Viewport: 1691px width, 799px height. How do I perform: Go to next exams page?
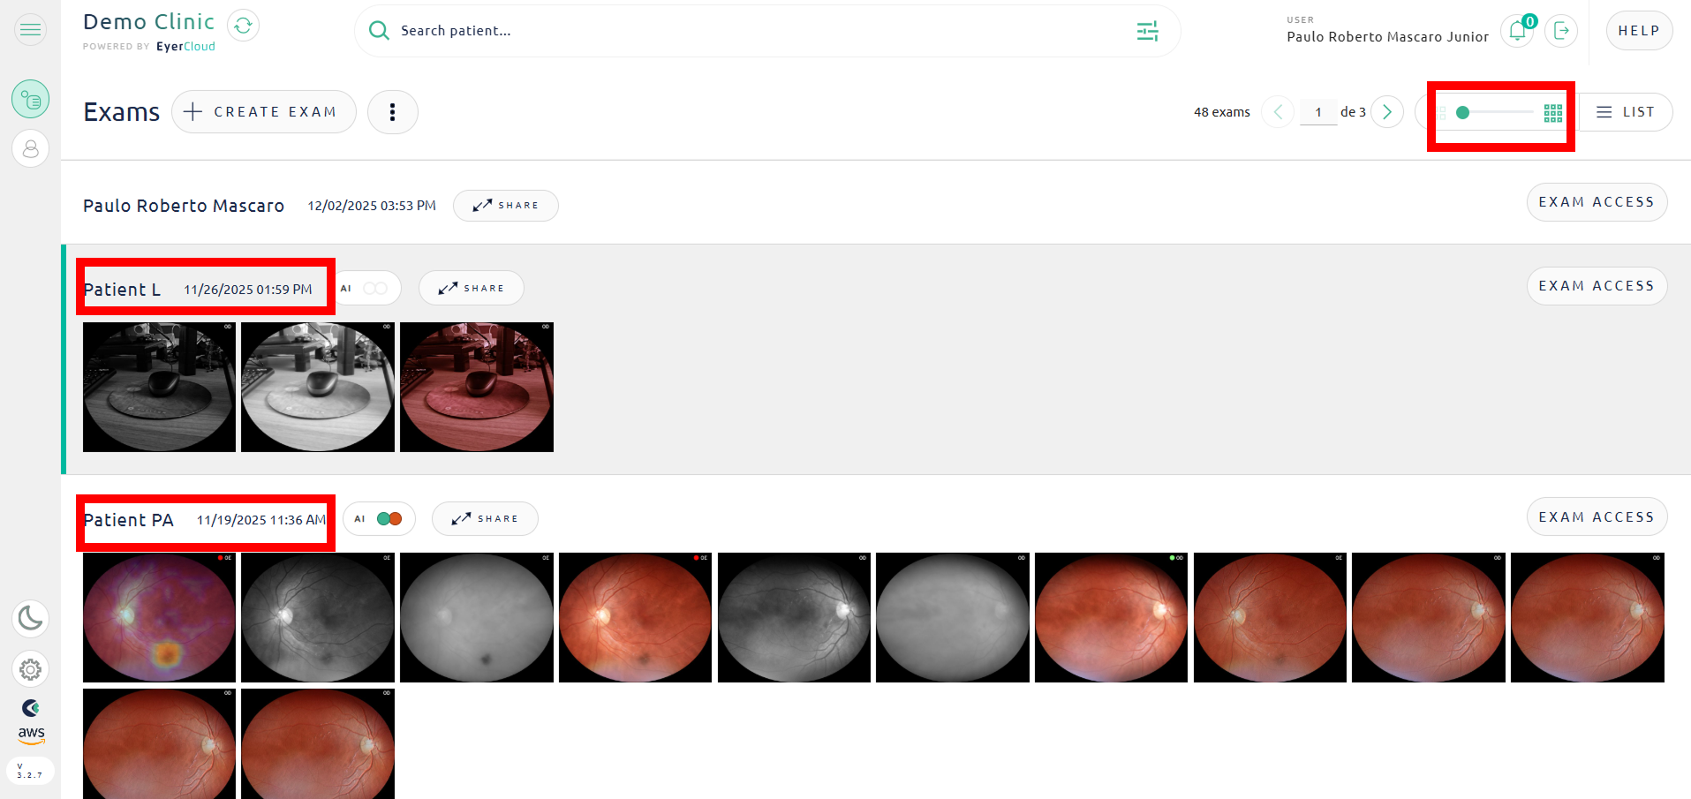1387,112
